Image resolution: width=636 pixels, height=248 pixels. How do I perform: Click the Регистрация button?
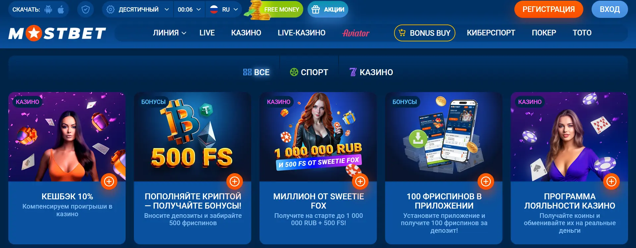pos(549,9)
